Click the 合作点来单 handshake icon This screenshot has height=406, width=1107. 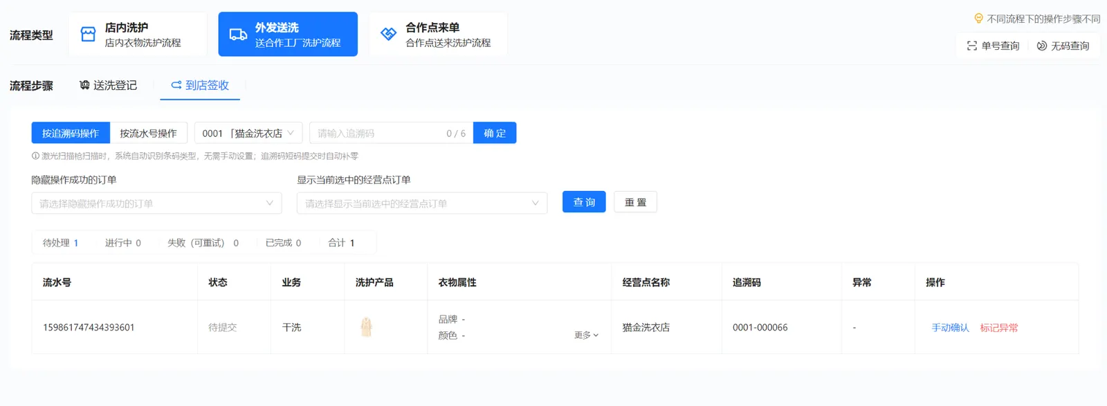(389, 34)
